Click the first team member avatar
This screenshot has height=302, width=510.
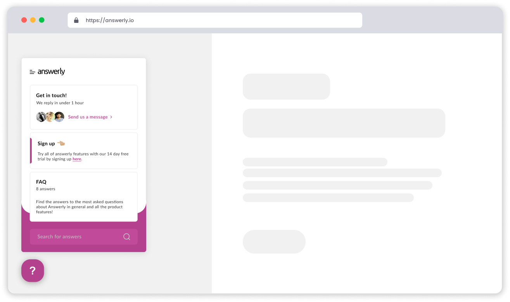point(41,117)
